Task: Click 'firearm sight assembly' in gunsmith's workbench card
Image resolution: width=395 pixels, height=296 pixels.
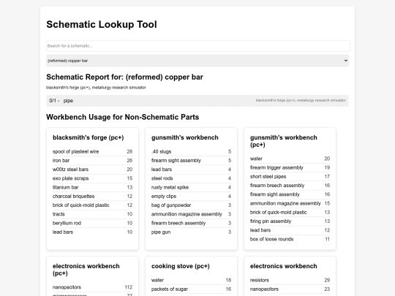Action: click(191, 161)
